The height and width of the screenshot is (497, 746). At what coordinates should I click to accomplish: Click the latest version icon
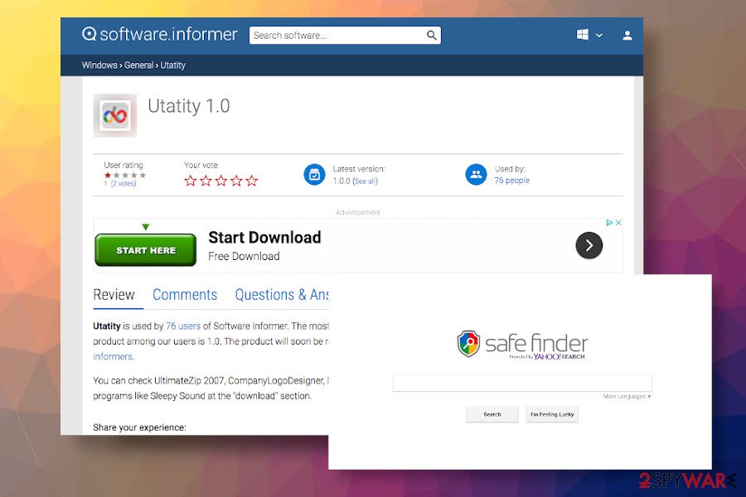(314, 175)
